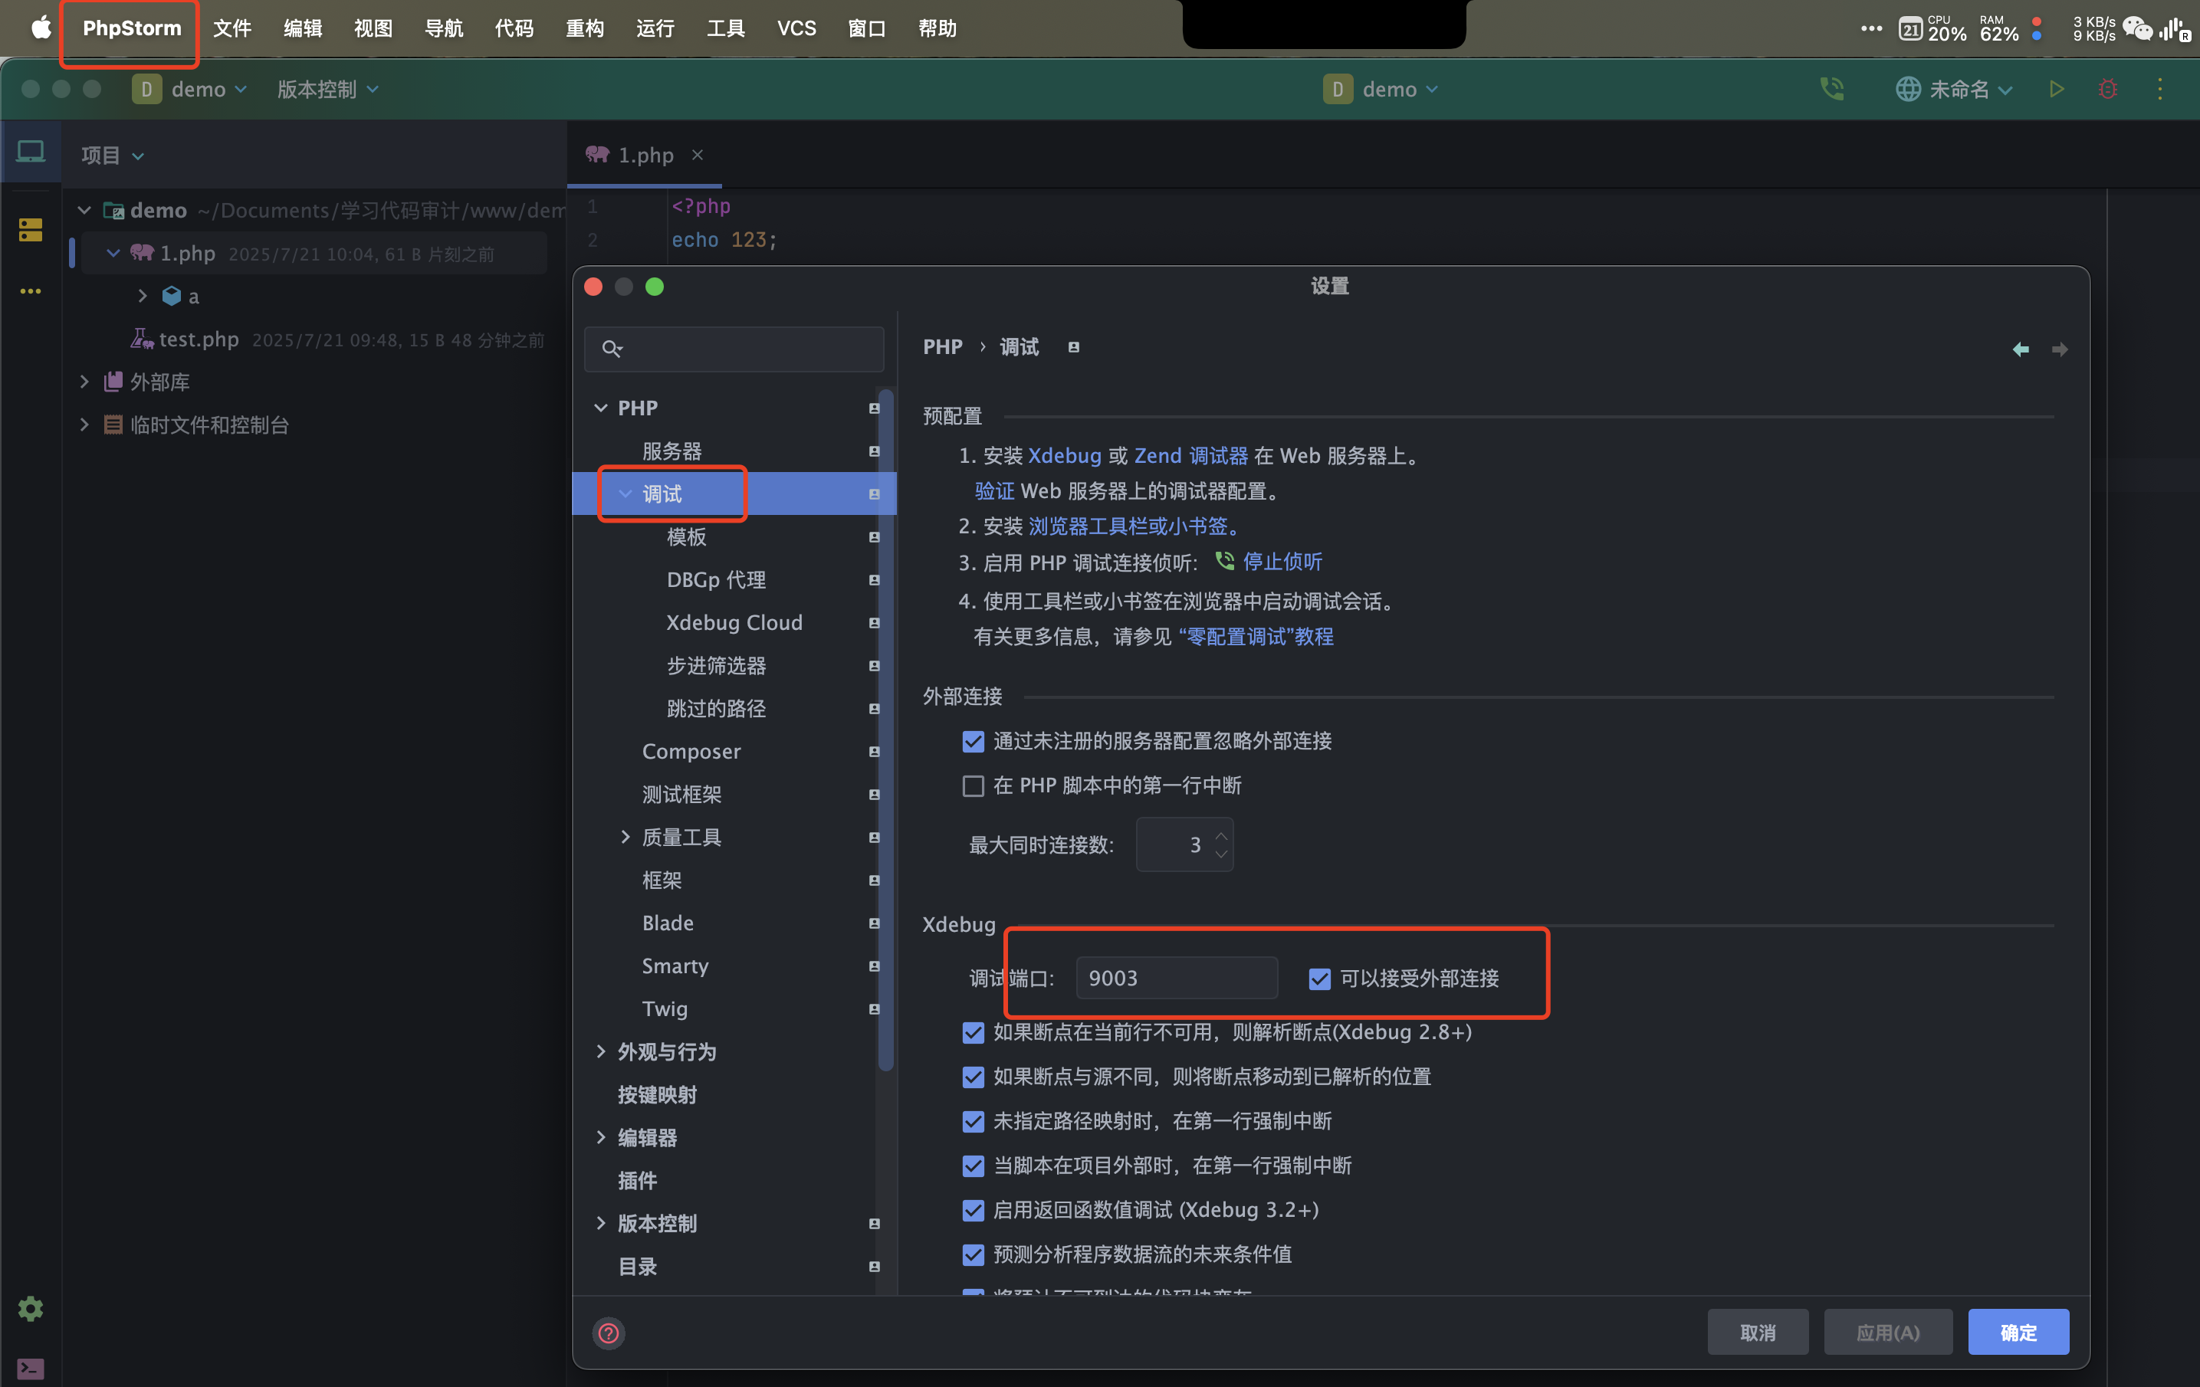This screenshot has width=2200, height=1387.
Task: Click the red Debug bug icon
Action: (2108, 89)
